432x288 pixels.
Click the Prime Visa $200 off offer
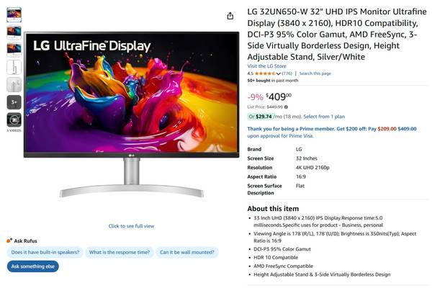tap(332, 132)
